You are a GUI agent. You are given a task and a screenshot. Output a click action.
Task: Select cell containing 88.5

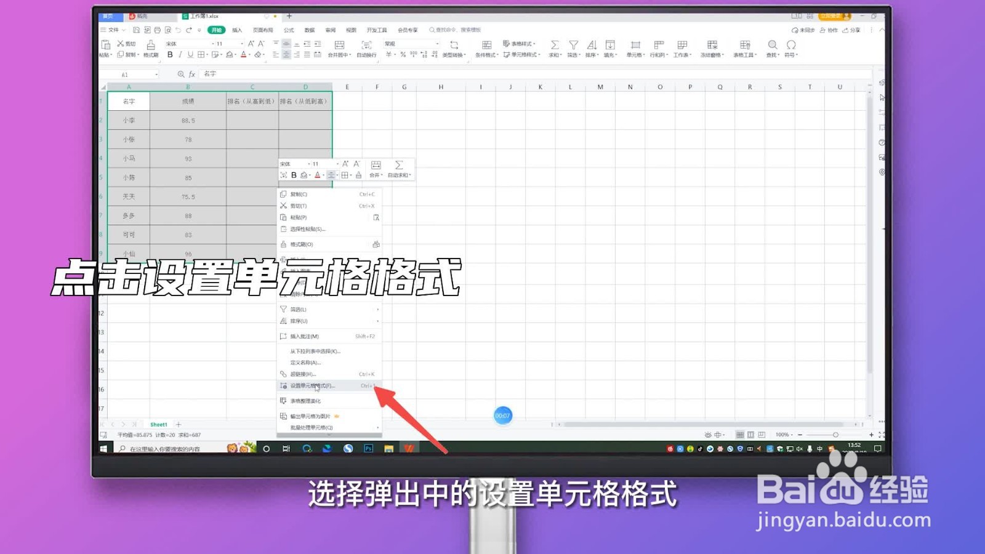pyautogui.click(x=188, y=121)
